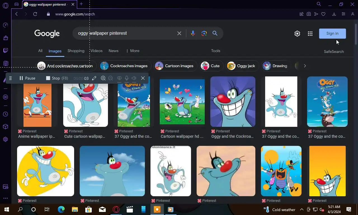Open the Oggy on yellow blob thumbnail
The image size is (358, 215).
pos(46,171)
